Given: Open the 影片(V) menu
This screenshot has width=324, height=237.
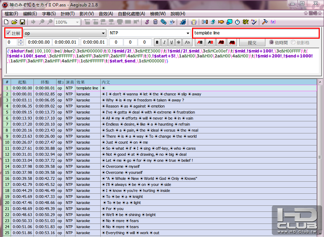Looking at the screenshot, I should (x=86, y=14).
